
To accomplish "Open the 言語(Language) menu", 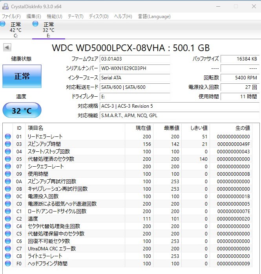I will pos(154,17).
